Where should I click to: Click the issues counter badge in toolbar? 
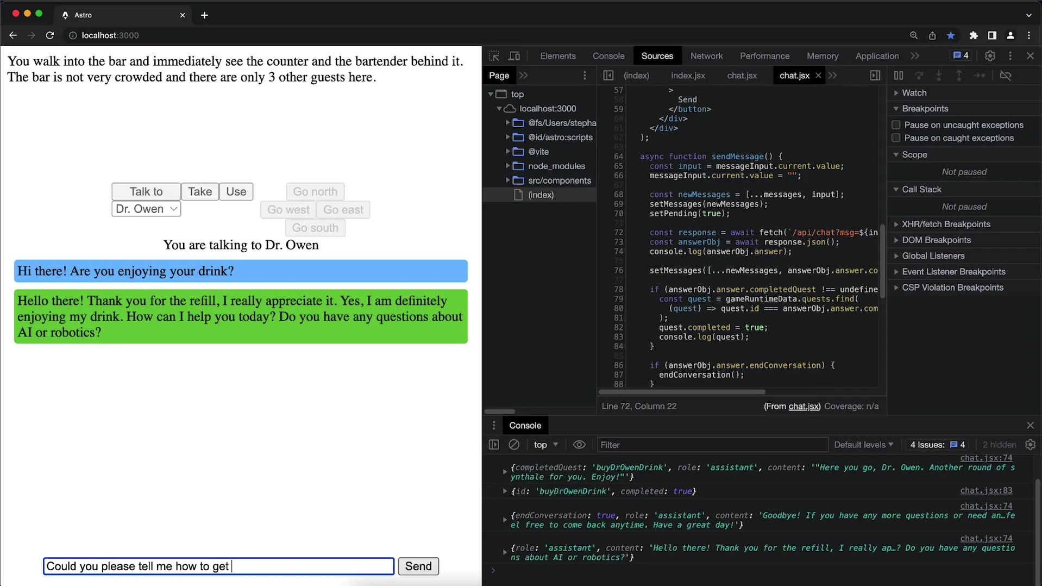pyautogui.click(x=961, y=55)
